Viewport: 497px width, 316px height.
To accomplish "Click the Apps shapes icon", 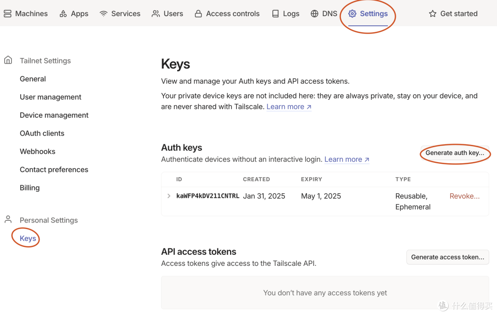I will 63,14.
